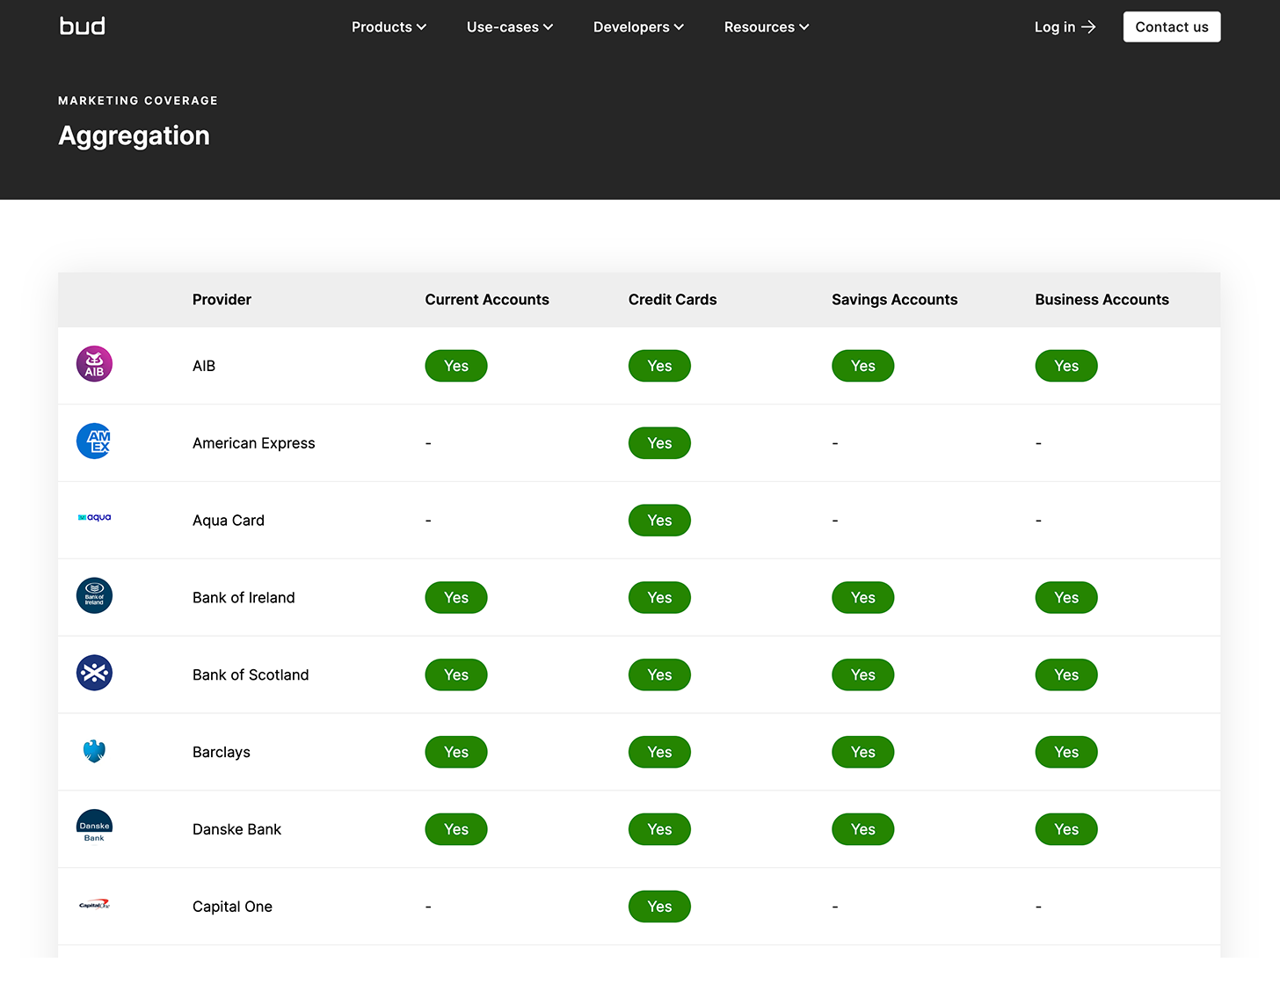Click the Aggregation page heading

point(134,136)
